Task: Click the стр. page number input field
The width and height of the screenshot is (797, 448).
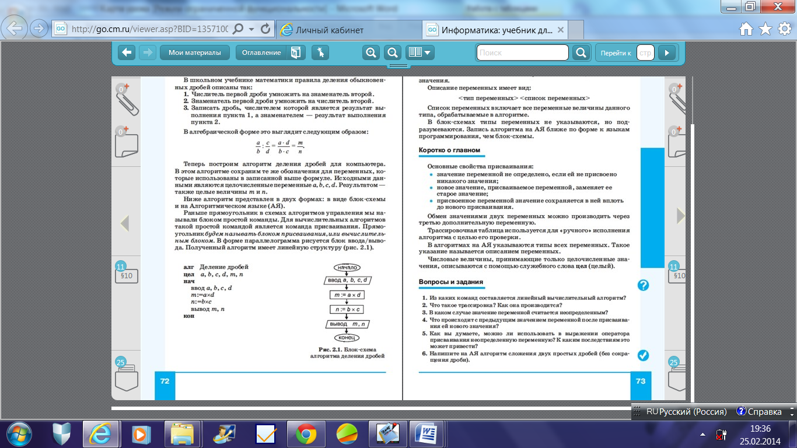Action: click(x=645, y=52)
